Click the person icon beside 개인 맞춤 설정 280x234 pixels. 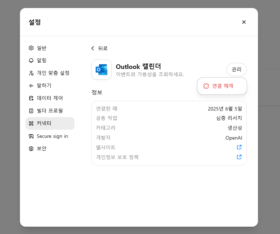pyautogui.click(x=31, y=73)
